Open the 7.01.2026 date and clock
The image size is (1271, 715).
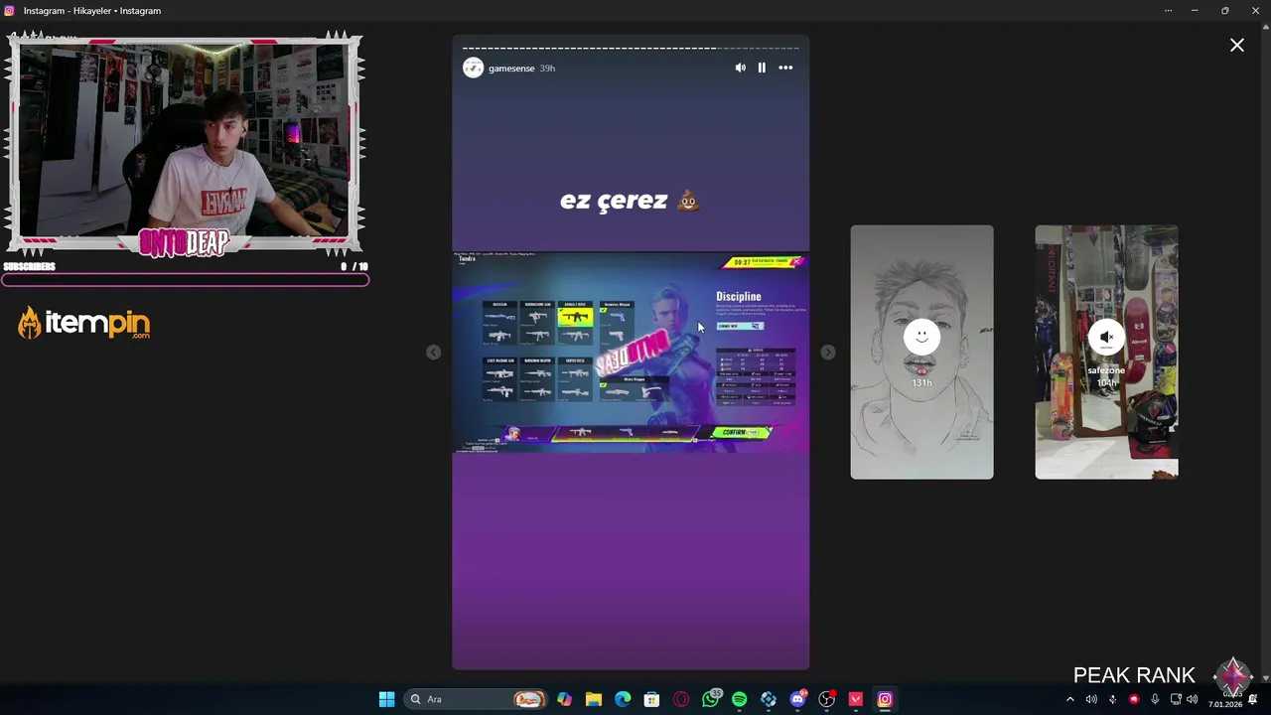pyautogui.click(x=1225, y=699)
